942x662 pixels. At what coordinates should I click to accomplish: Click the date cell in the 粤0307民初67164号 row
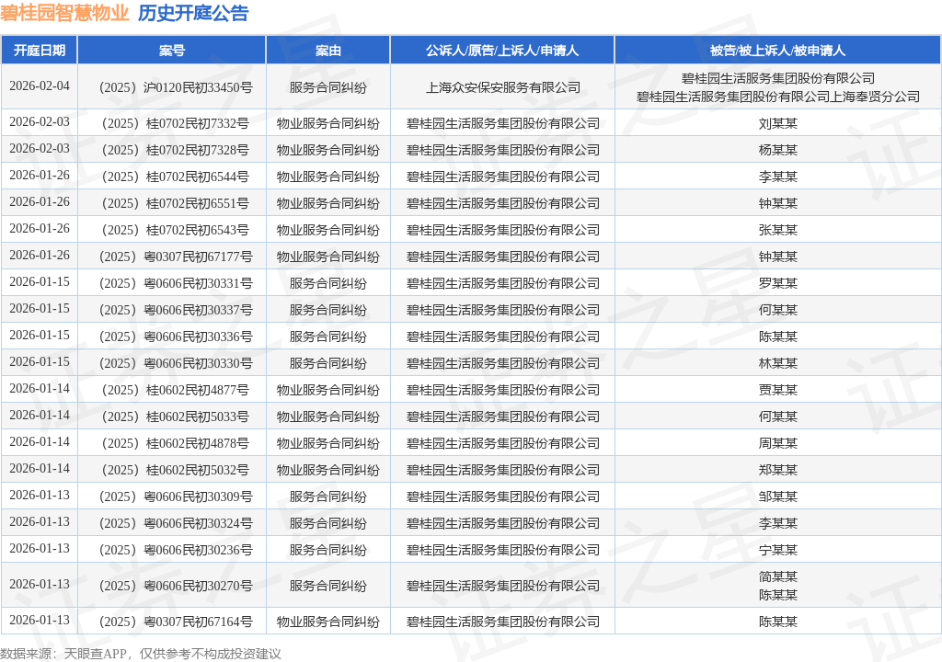39,620
